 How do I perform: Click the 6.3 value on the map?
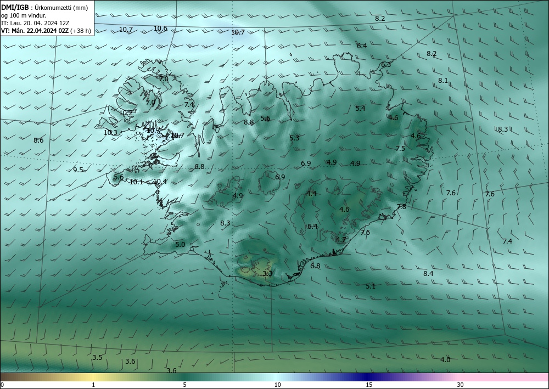point(386,65)
